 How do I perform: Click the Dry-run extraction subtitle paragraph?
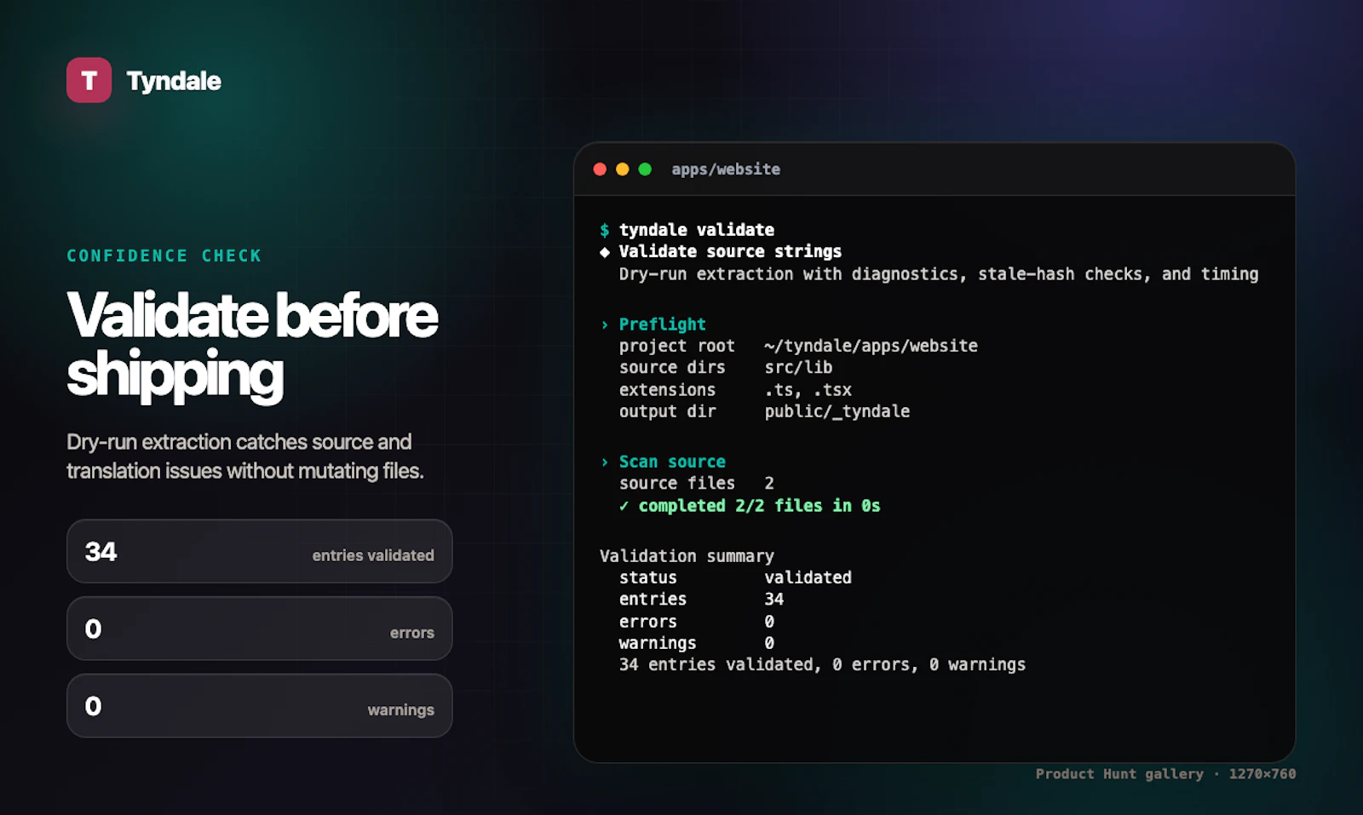245,456
